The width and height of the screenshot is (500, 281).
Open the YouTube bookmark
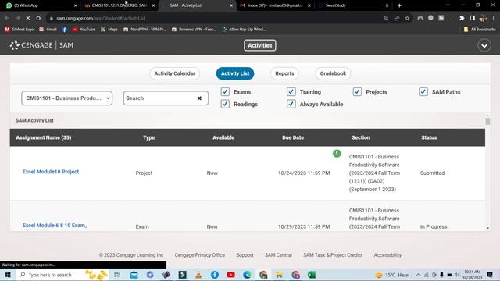point(84,30)
